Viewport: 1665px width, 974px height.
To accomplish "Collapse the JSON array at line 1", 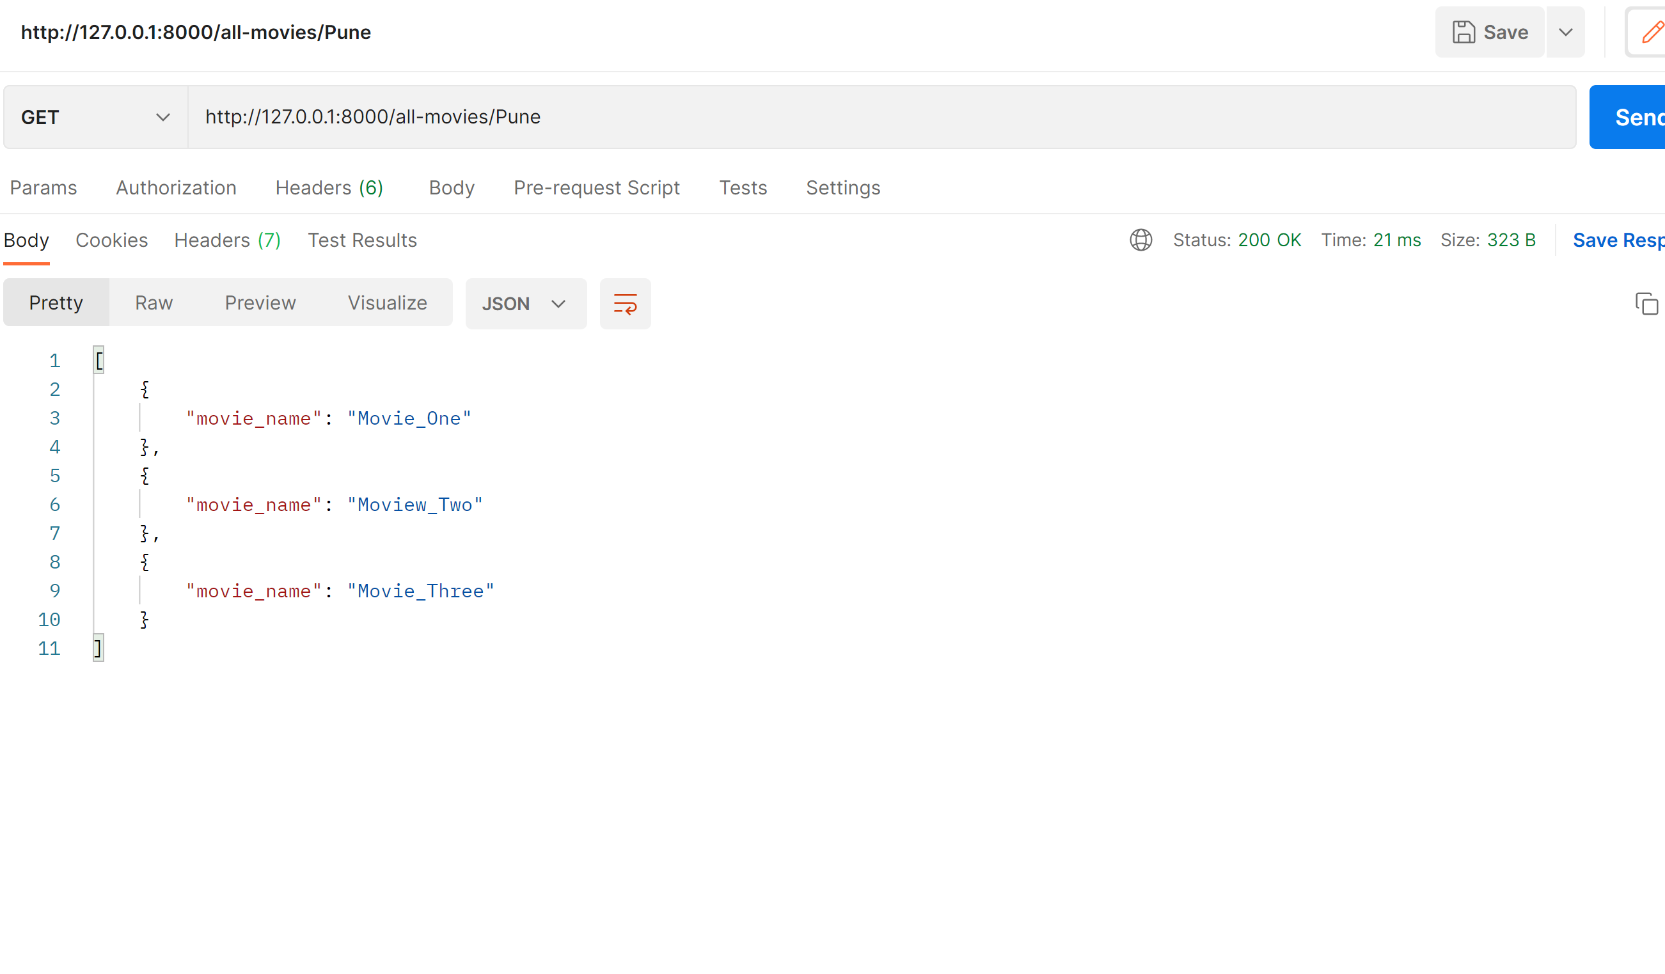I will [x=99, y=360].
